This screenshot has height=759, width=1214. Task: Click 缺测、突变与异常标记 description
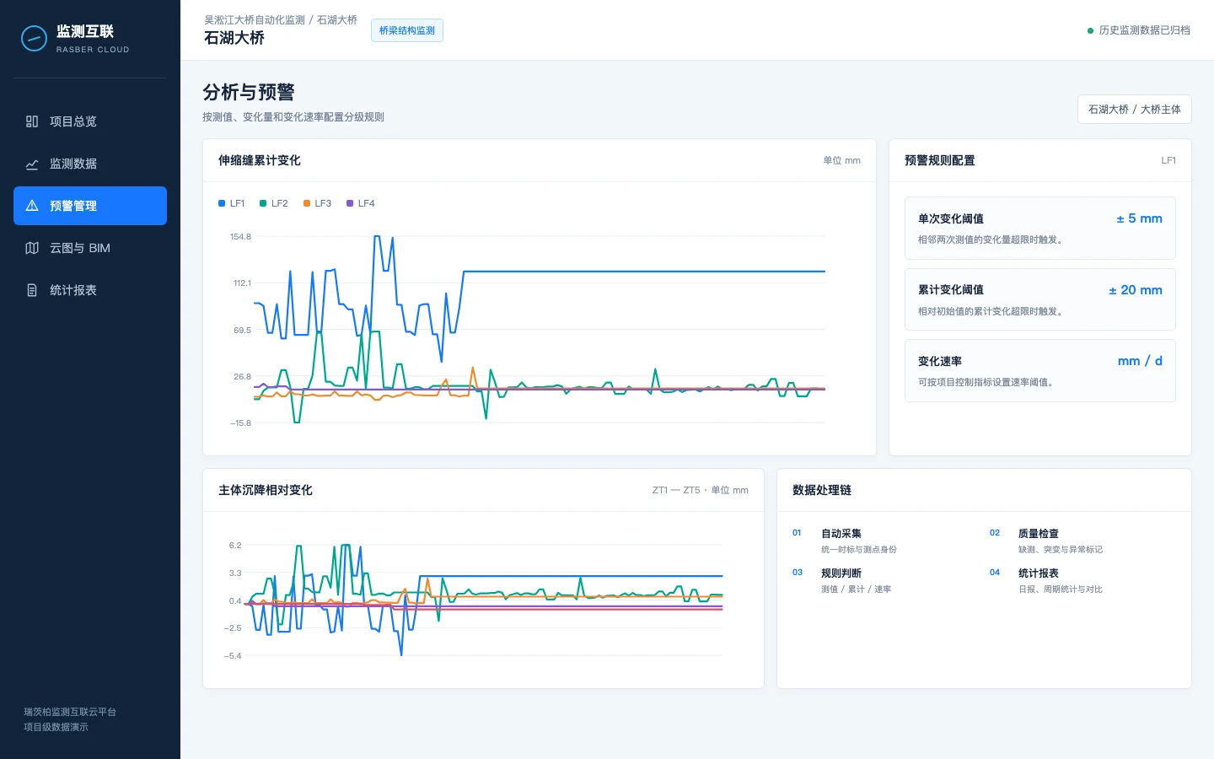point(1061,550)
